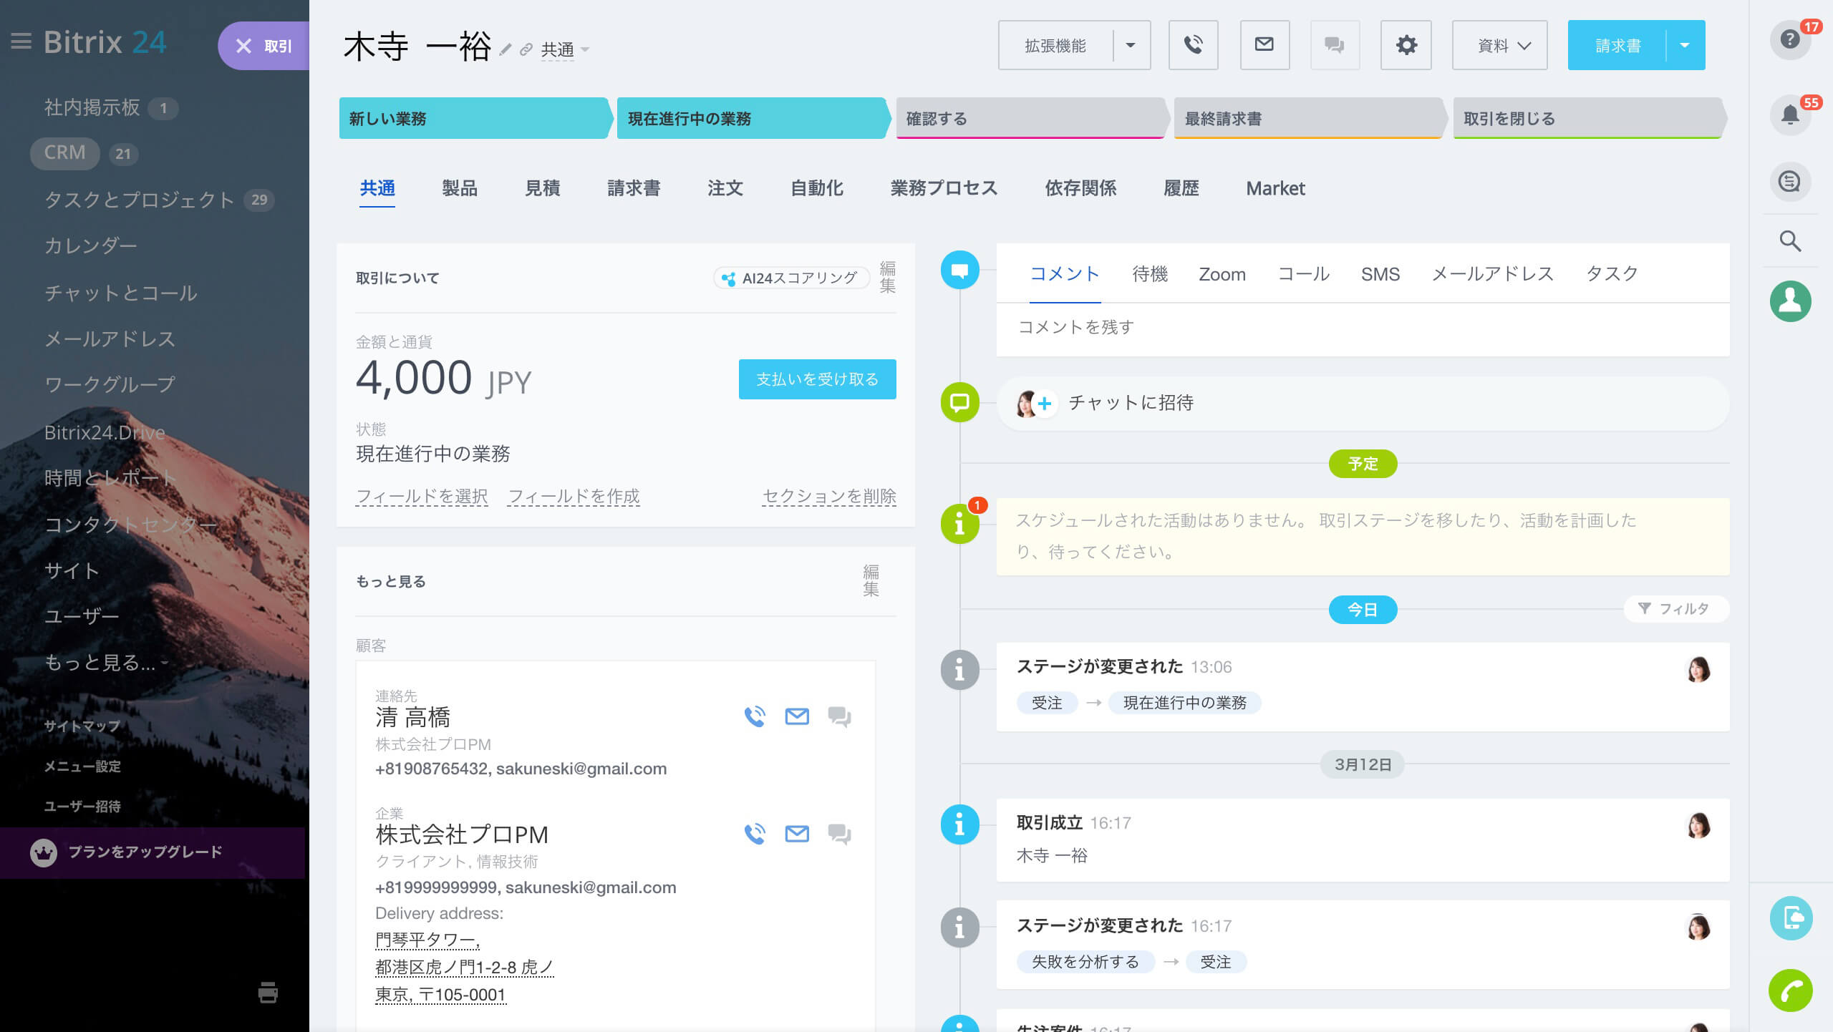Expand the 請求書 button dropdown arrow

pyautogui.click(x=1685, y=45)
